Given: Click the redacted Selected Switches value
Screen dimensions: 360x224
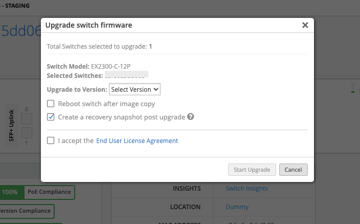Looking at the screenshot, I should tap(126, 75).
